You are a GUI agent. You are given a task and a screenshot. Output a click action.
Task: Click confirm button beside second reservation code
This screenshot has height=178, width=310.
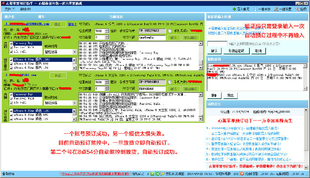click(x=174, y=89)
